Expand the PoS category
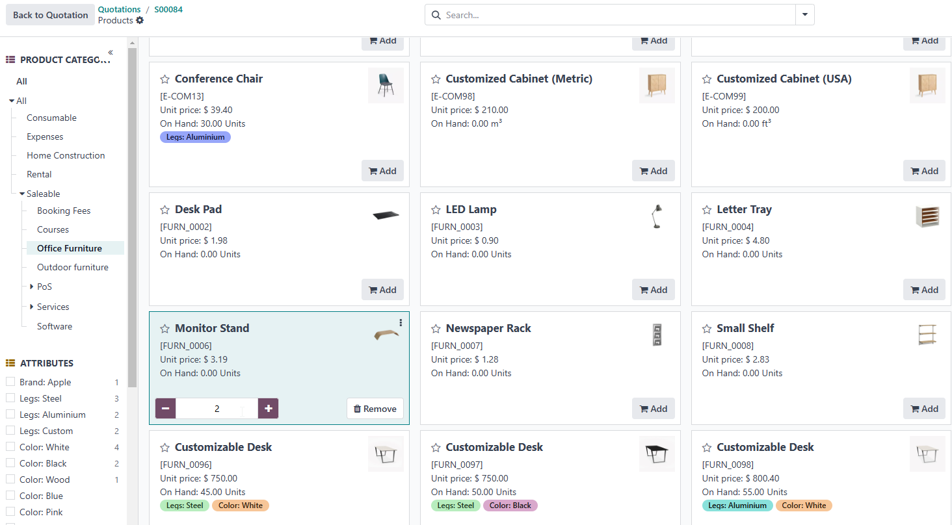 (x=31, y=287)
